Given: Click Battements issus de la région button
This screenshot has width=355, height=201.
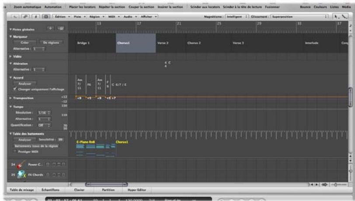Looking at the screenshot, I should pos(36,146).
